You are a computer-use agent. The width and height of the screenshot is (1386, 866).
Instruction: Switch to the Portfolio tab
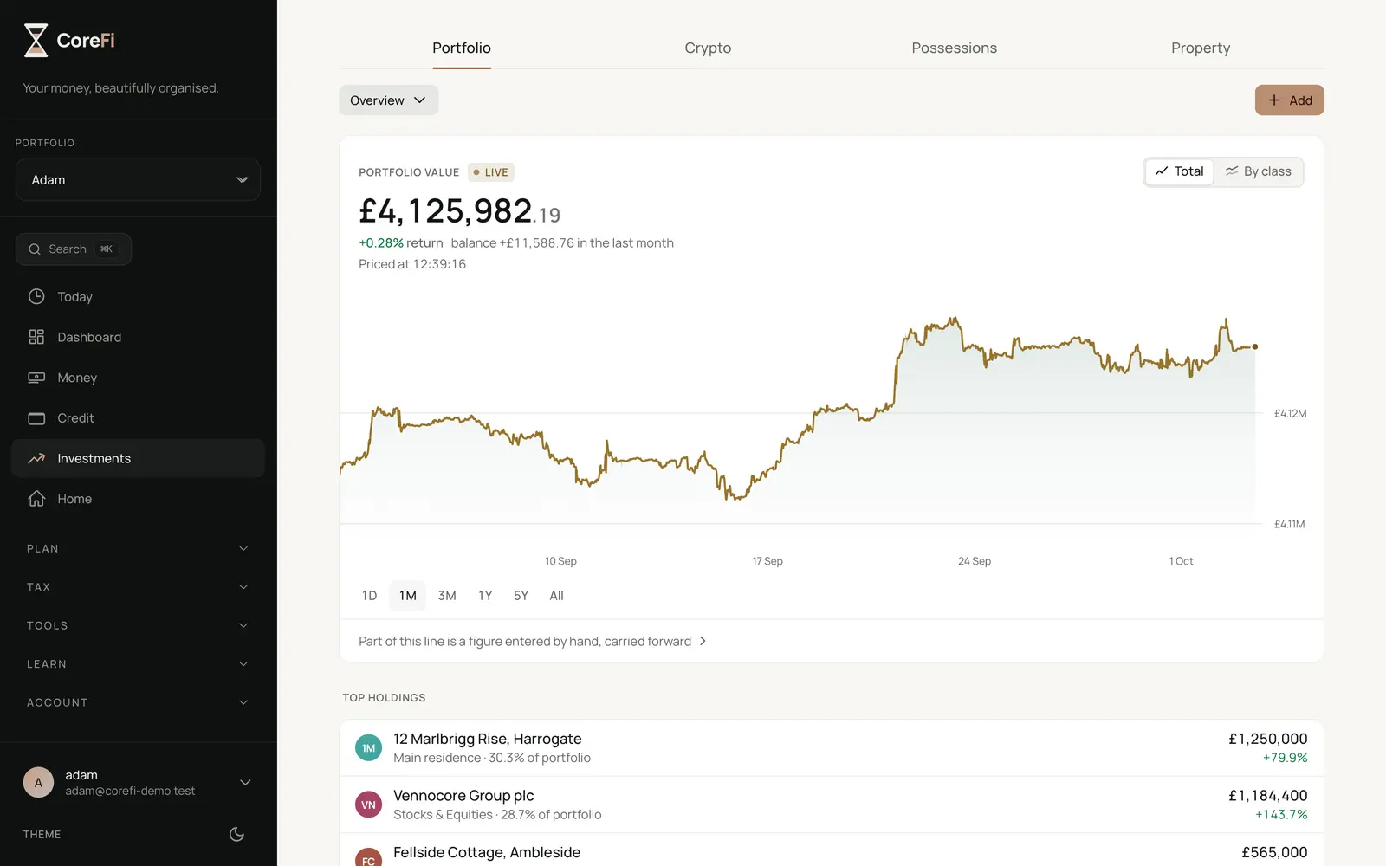pos(462,48)
